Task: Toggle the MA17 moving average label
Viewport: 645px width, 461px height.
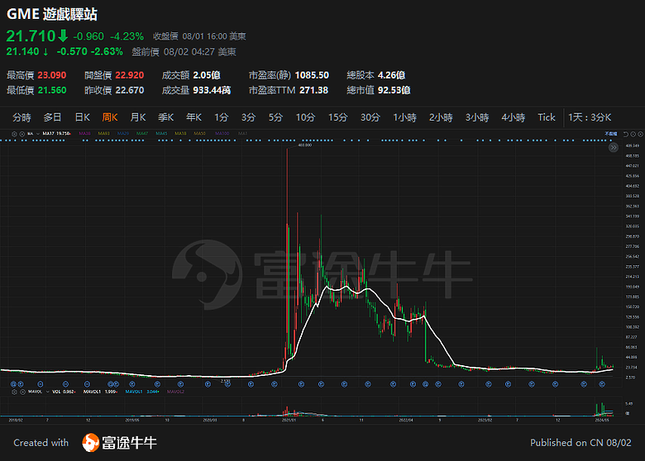Action: pyautogui.click(x=56, y=134)
